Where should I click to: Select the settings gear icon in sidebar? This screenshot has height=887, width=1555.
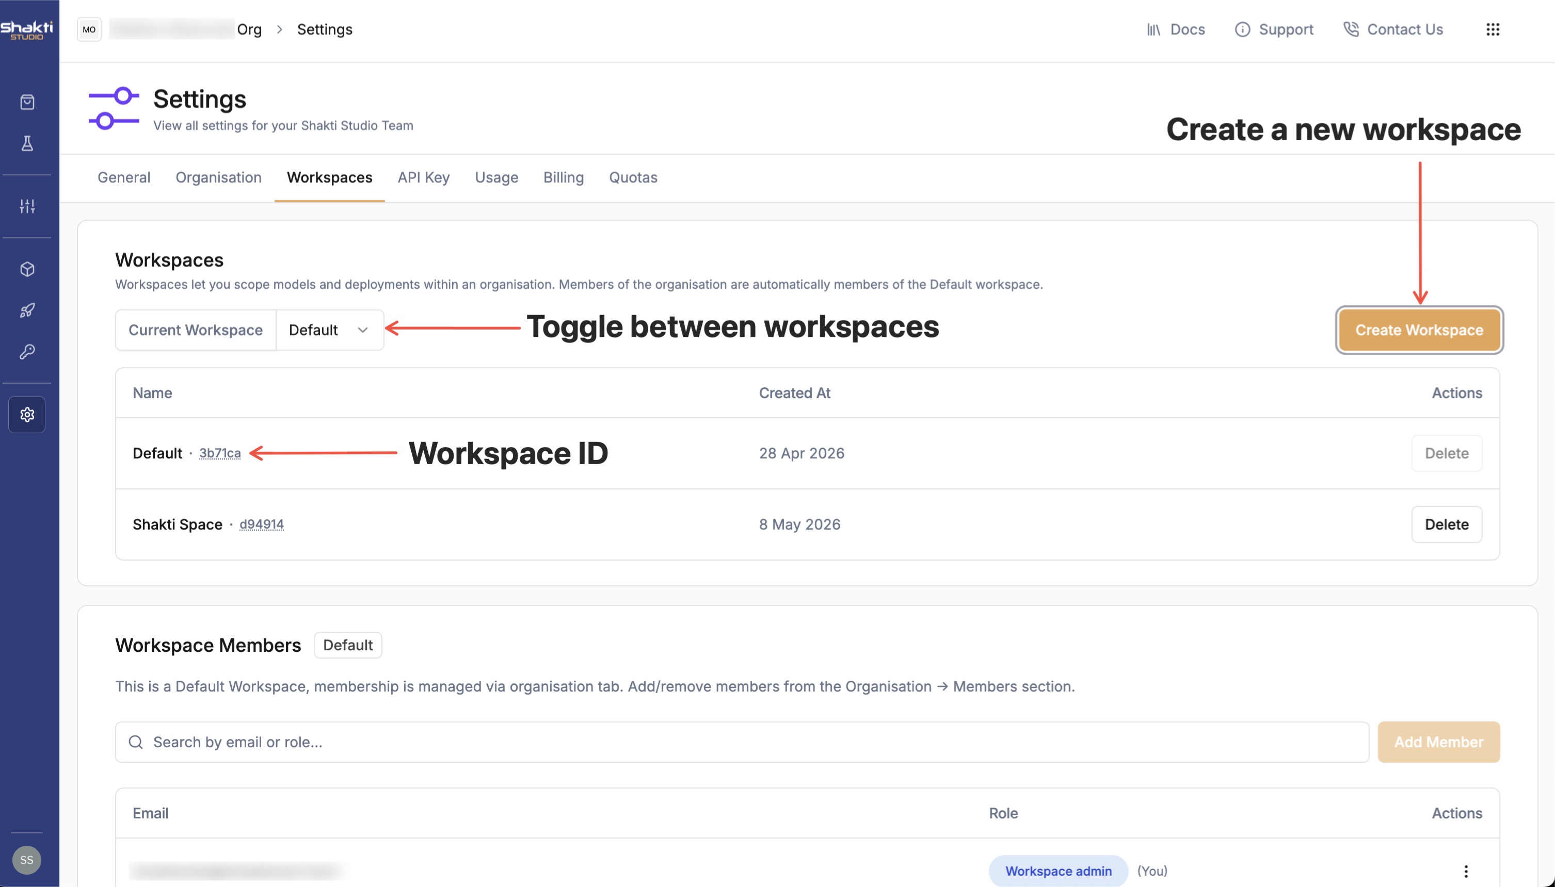[x=27, y=415]
